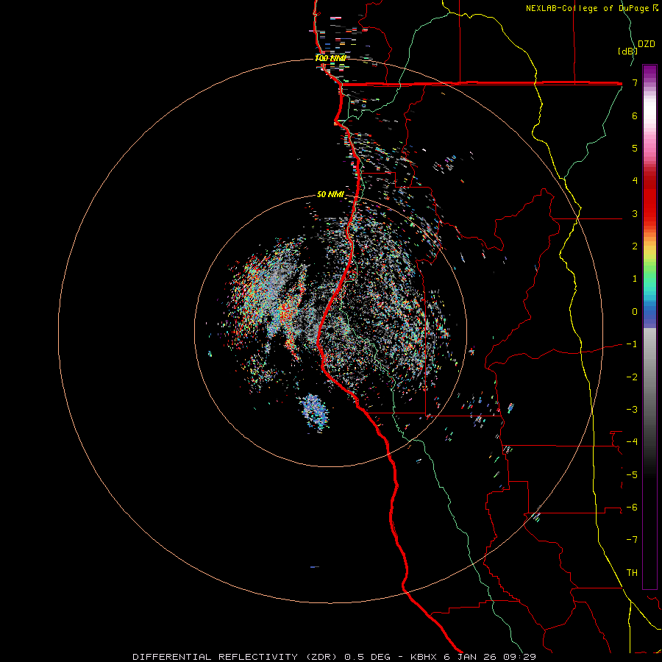Click the 6 value on color scale
Screen dimensions: 662x662
[635, 115]
